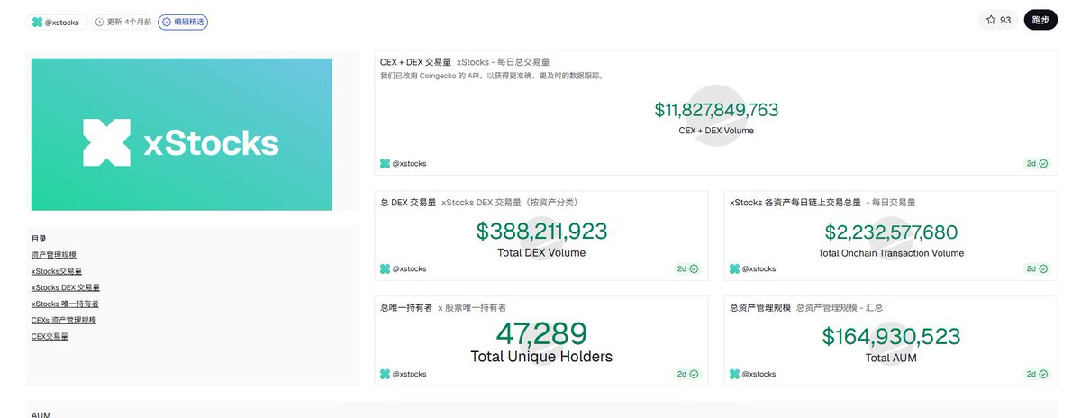
Task: Click @xstocks author in Total AUM card
Action: 753,374
